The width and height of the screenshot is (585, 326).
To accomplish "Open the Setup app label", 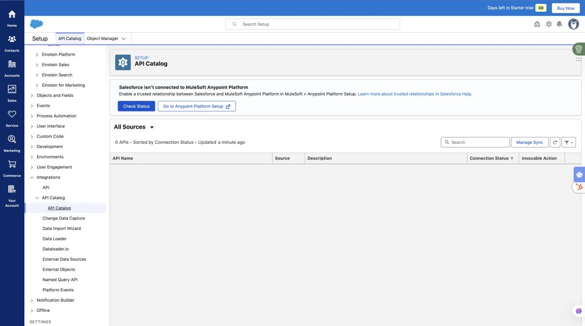I will [40, 38].
